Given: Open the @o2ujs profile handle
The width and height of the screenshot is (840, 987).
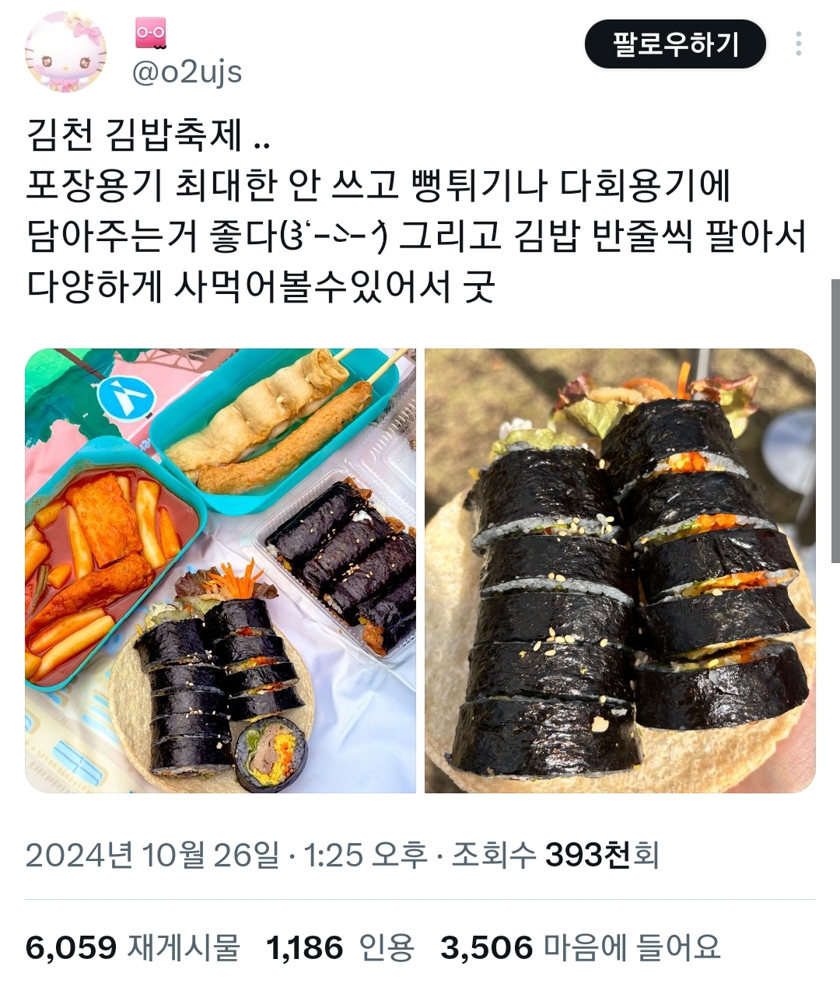Looking at the screenshot, I should (187, 72).
